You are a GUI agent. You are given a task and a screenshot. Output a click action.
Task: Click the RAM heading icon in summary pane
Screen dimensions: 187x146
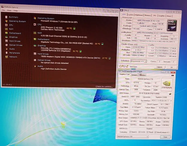point(35,33)
